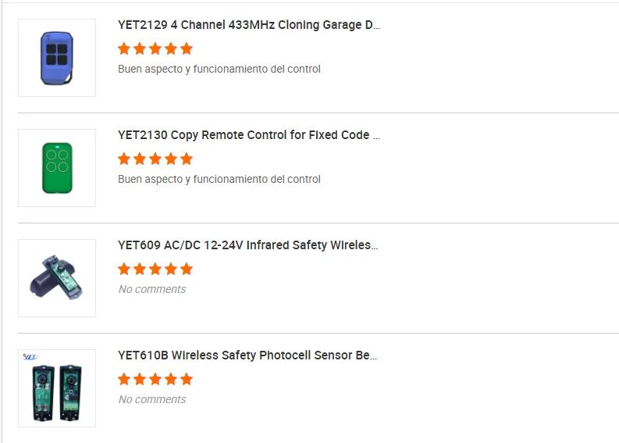
Task: Select the first star under YET610B
Action: (124, 379)
